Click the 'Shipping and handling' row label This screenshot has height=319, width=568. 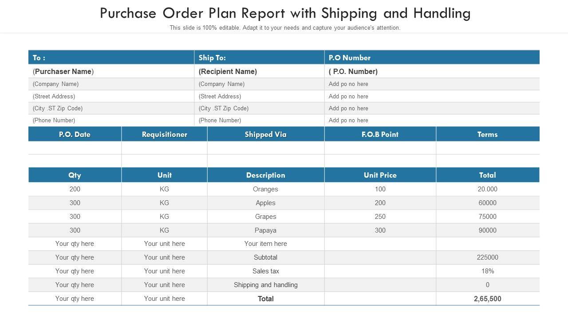(265, 285)
